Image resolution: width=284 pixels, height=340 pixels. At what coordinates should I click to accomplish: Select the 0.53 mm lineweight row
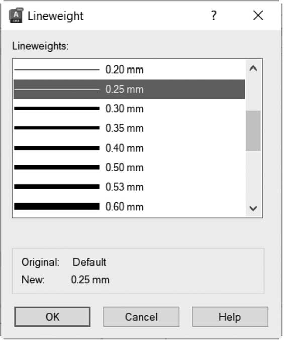pos(129,187)
